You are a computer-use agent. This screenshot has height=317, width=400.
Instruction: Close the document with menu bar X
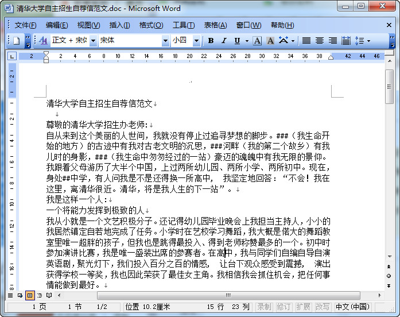click(x=389, y=25)
